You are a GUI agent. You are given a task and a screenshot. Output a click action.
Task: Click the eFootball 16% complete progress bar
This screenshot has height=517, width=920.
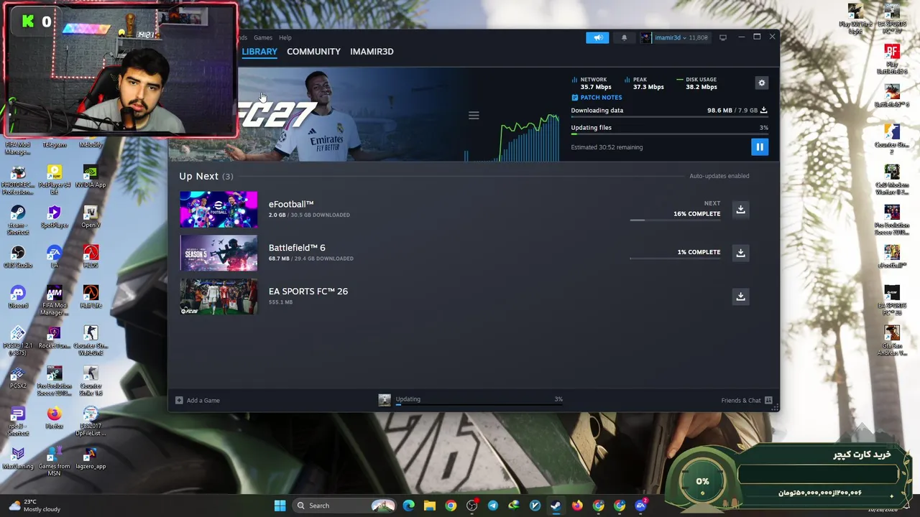(x=675, y=220)
